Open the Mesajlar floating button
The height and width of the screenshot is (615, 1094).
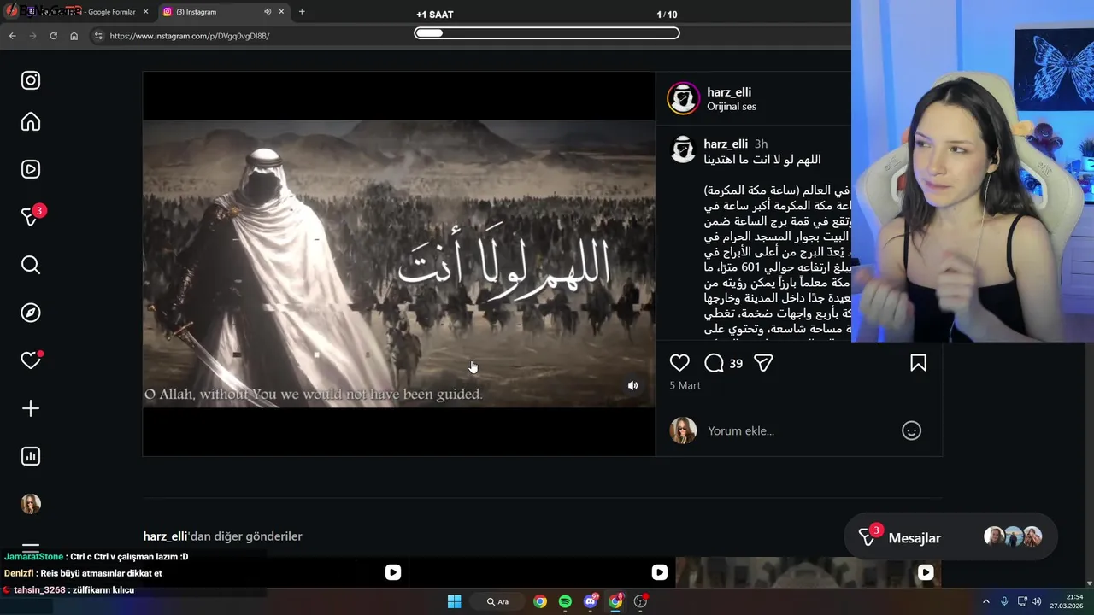click(950, 537)
